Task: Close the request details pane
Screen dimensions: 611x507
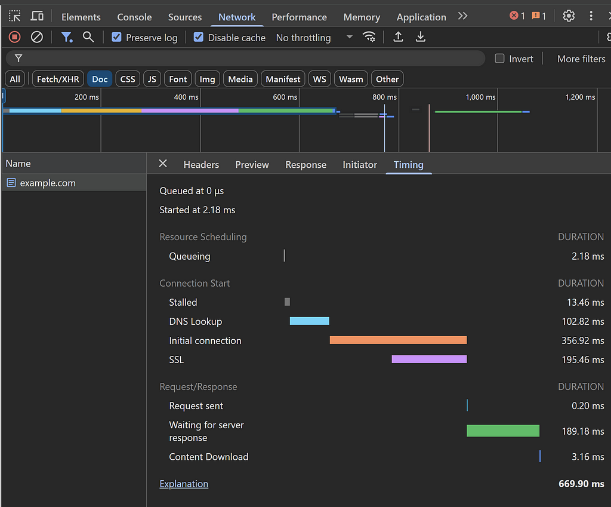Action: [x=163, y=164]
